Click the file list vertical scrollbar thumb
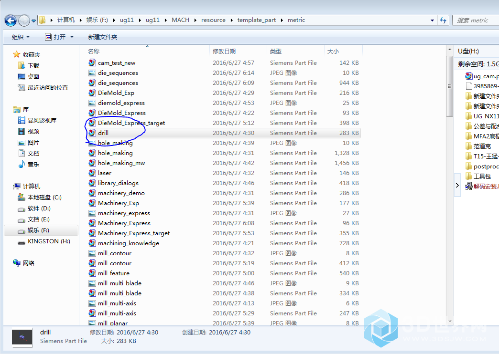This screenshot has width=499, height=354. [449, 86]
